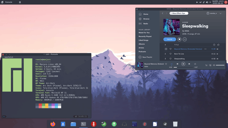The height and width of the screenshot is (128, 228).
Task: Pause playback with the circular button
Action: click(x=183, y=64)
